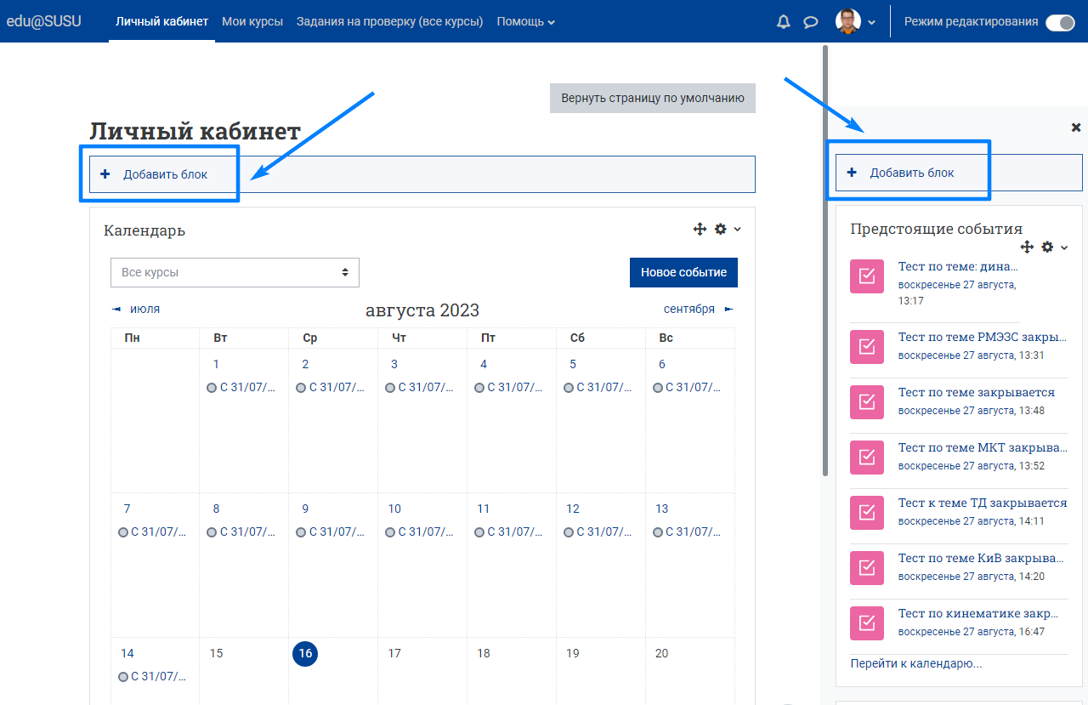Open event Тест по теме закрывается
Viewport: 1088px width, 705px height.
pyautogui.click(x=977, y=392)
